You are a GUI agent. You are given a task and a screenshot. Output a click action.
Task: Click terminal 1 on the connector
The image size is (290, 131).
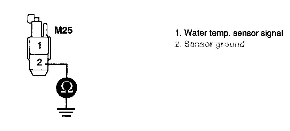pos(39,45)
